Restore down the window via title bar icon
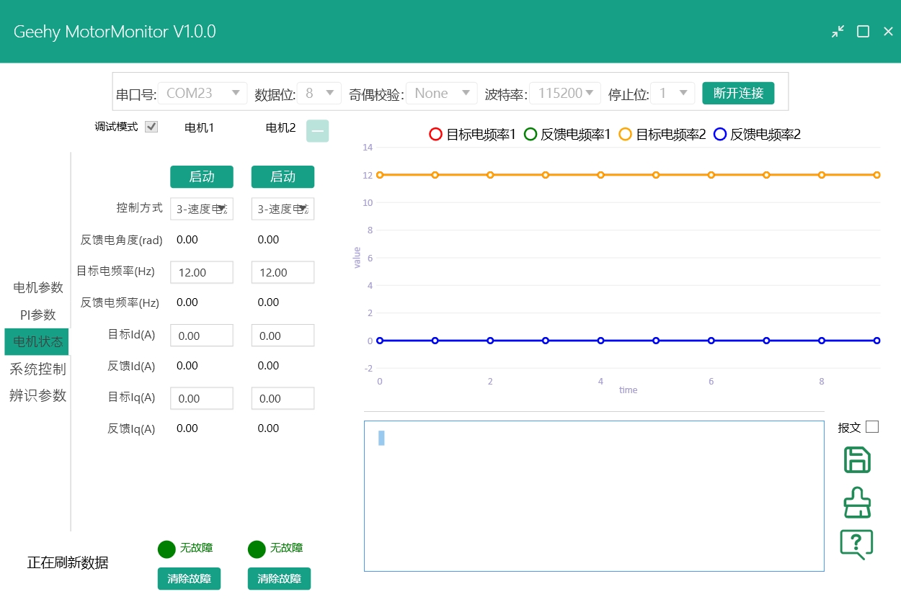The image size is (901, 602). 838,32
